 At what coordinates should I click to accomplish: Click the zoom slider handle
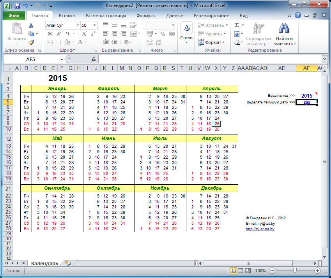coord(295,271)
